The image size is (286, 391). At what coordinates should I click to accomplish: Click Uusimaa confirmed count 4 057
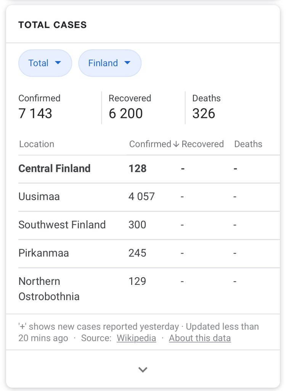[141, 197]
